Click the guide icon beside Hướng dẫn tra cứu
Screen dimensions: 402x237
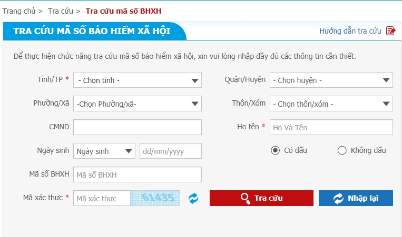coord(390,31)
